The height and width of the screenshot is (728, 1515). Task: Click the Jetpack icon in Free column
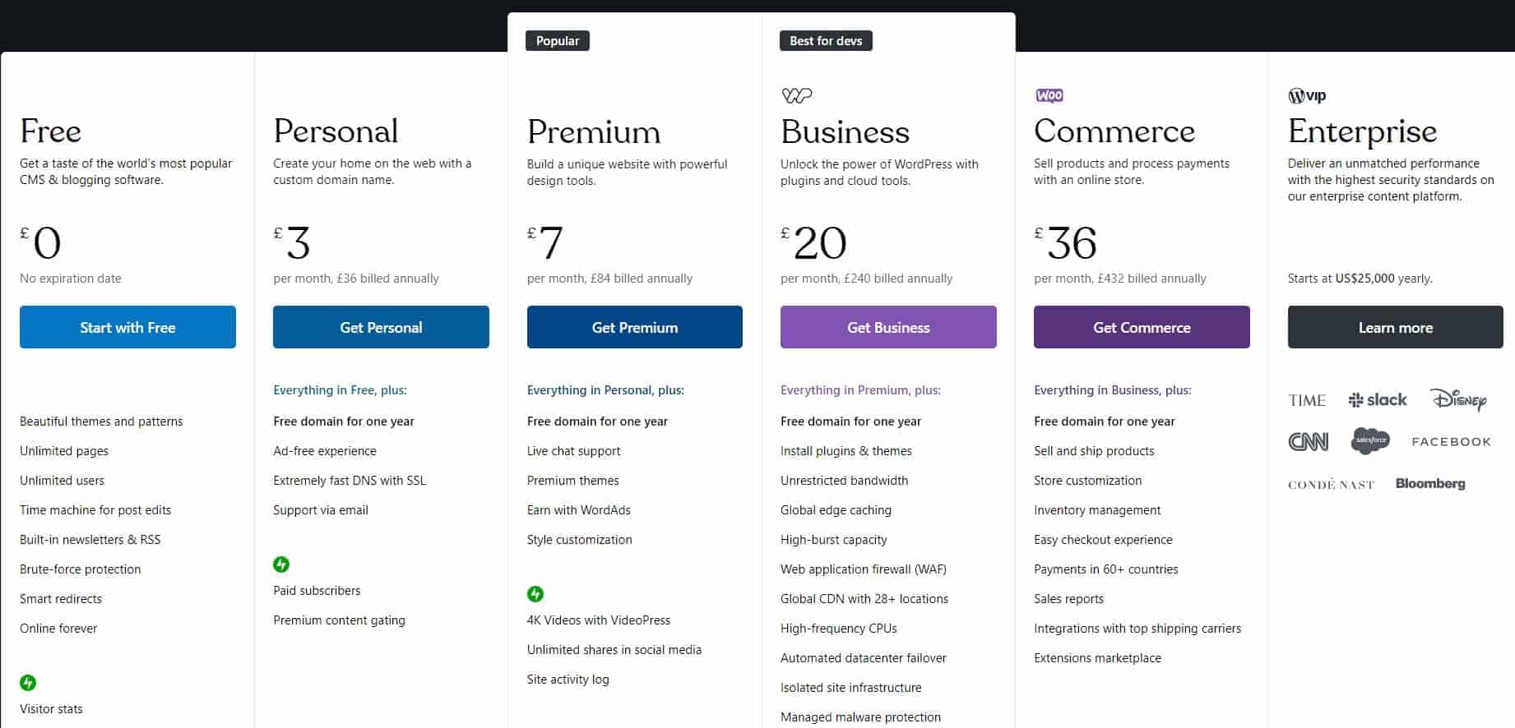pyautogui.click(x=28, y=682)
